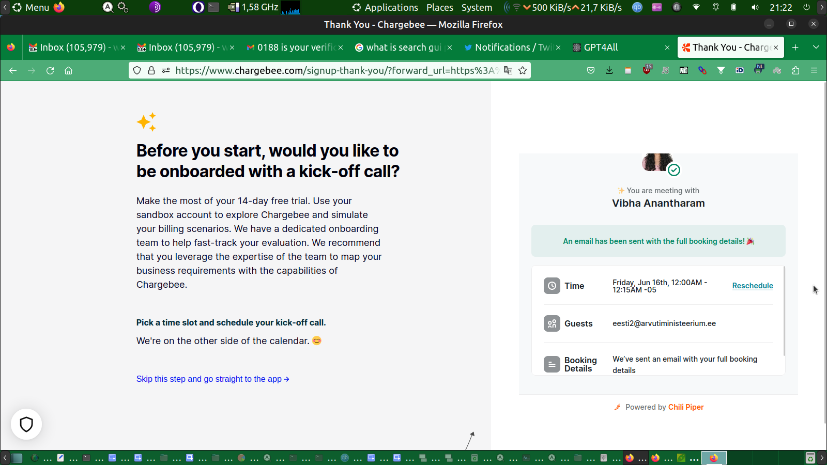Viewport: 827px width, 465px height.
Task: Click the booking details panel scrollbar
Action: coord(784,311)
